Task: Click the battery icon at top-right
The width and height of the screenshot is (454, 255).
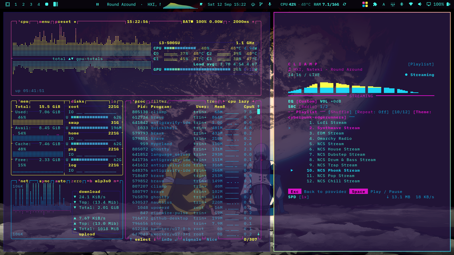Action: (x=448, y=4)
